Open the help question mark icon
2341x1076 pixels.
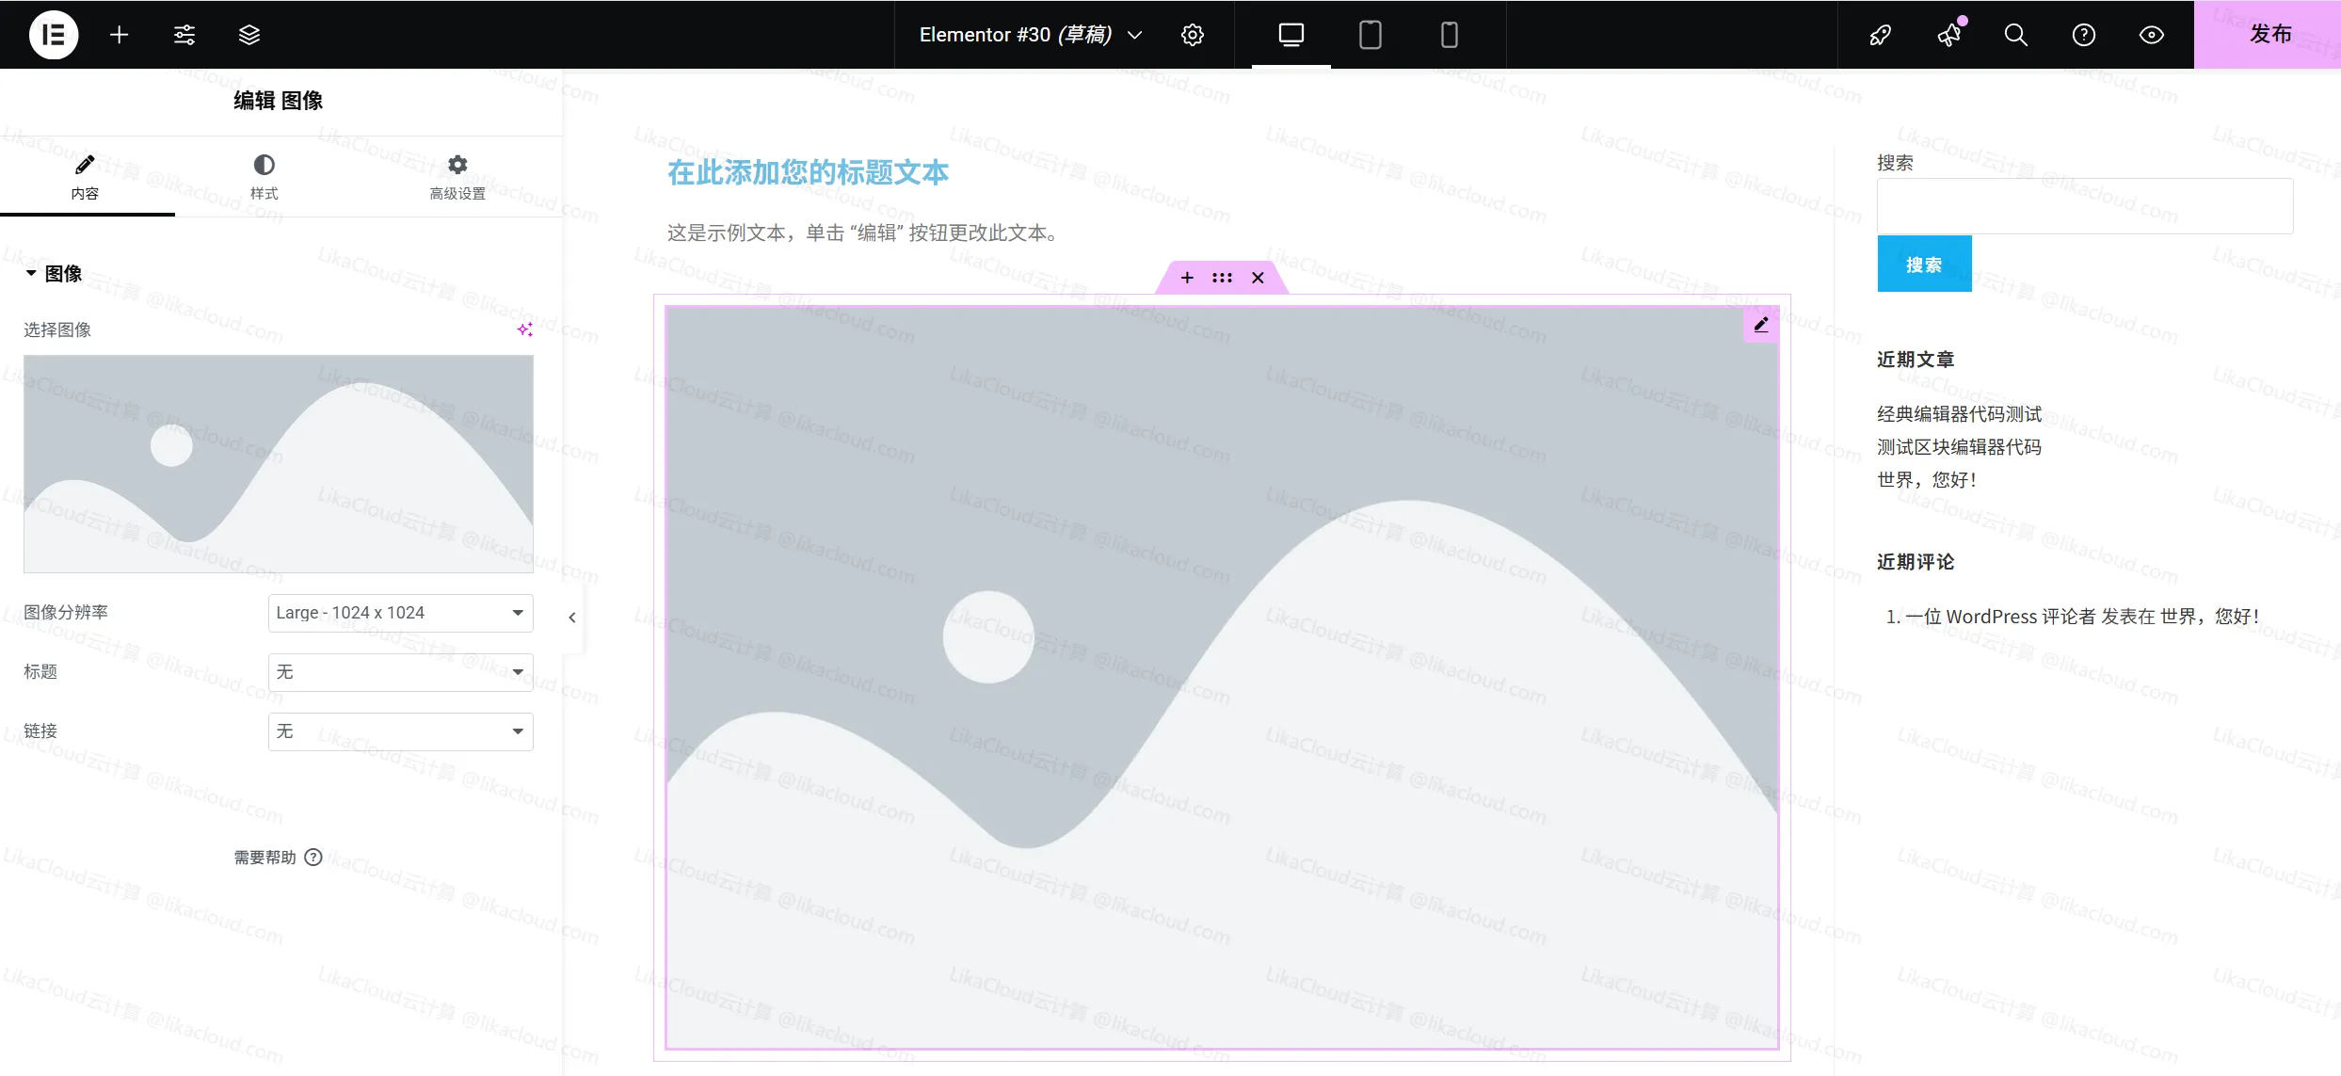[x=2084, y=34]
